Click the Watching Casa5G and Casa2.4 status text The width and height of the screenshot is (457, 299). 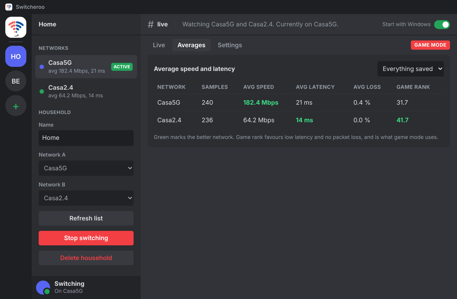(x=260, y=24)
